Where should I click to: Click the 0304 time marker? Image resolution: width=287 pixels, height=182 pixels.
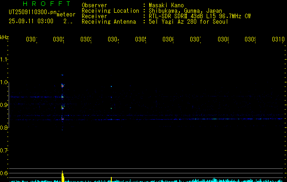pyautogui.click(x=113, y=39)
